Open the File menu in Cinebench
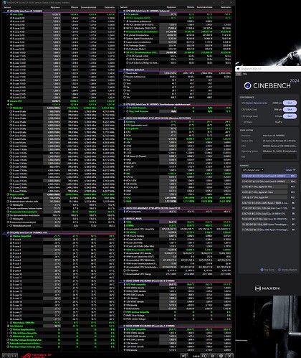301x358 pixels. (x=238, y=74)
